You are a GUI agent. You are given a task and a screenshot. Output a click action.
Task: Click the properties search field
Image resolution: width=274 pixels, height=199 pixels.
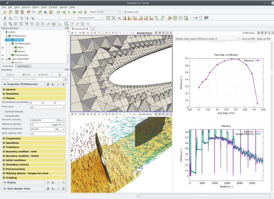pyautogui.click(x=33, y=79)
